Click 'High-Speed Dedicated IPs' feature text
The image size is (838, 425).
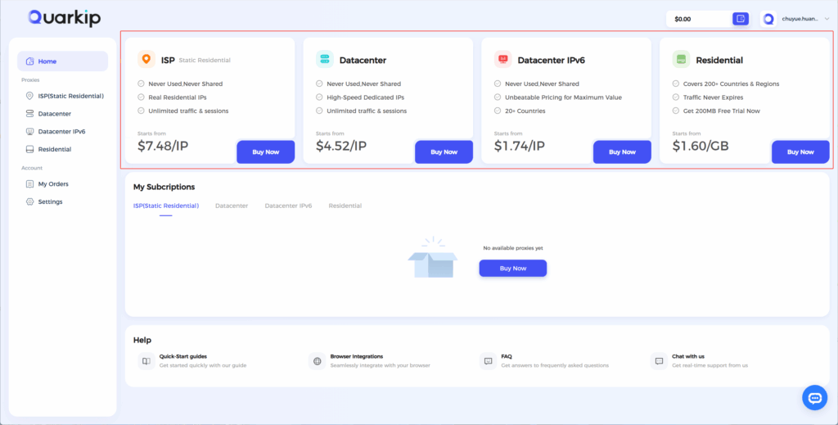click(366, 97)
